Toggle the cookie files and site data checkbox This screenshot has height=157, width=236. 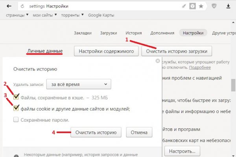coord(16,108)
